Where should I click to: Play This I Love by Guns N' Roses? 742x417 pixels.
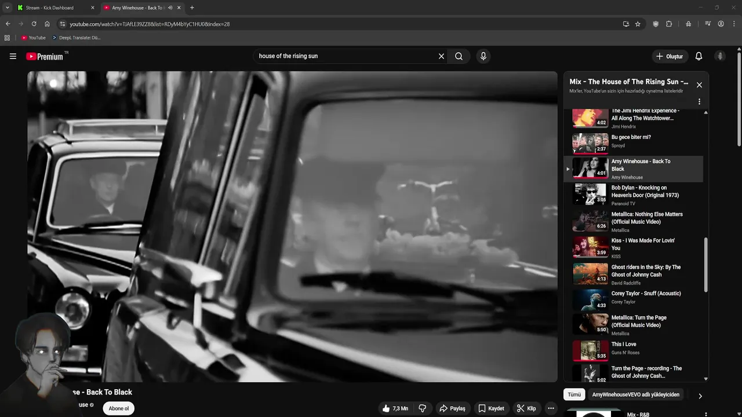point(634,351)
